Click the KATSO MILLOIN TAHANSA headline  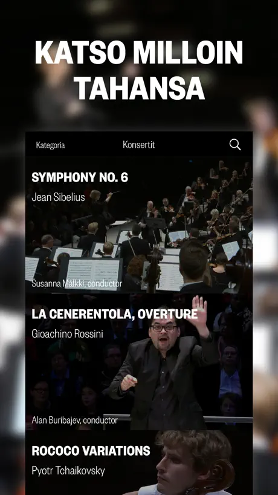tap(139, 70)
